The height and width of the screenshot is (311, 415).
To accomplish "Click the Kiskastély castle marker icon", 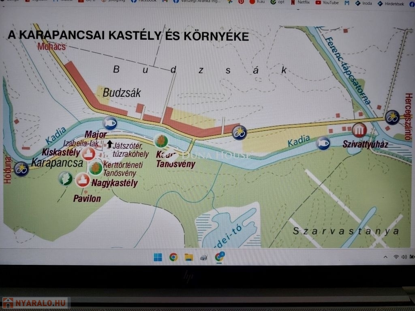I will pos(88,154).
